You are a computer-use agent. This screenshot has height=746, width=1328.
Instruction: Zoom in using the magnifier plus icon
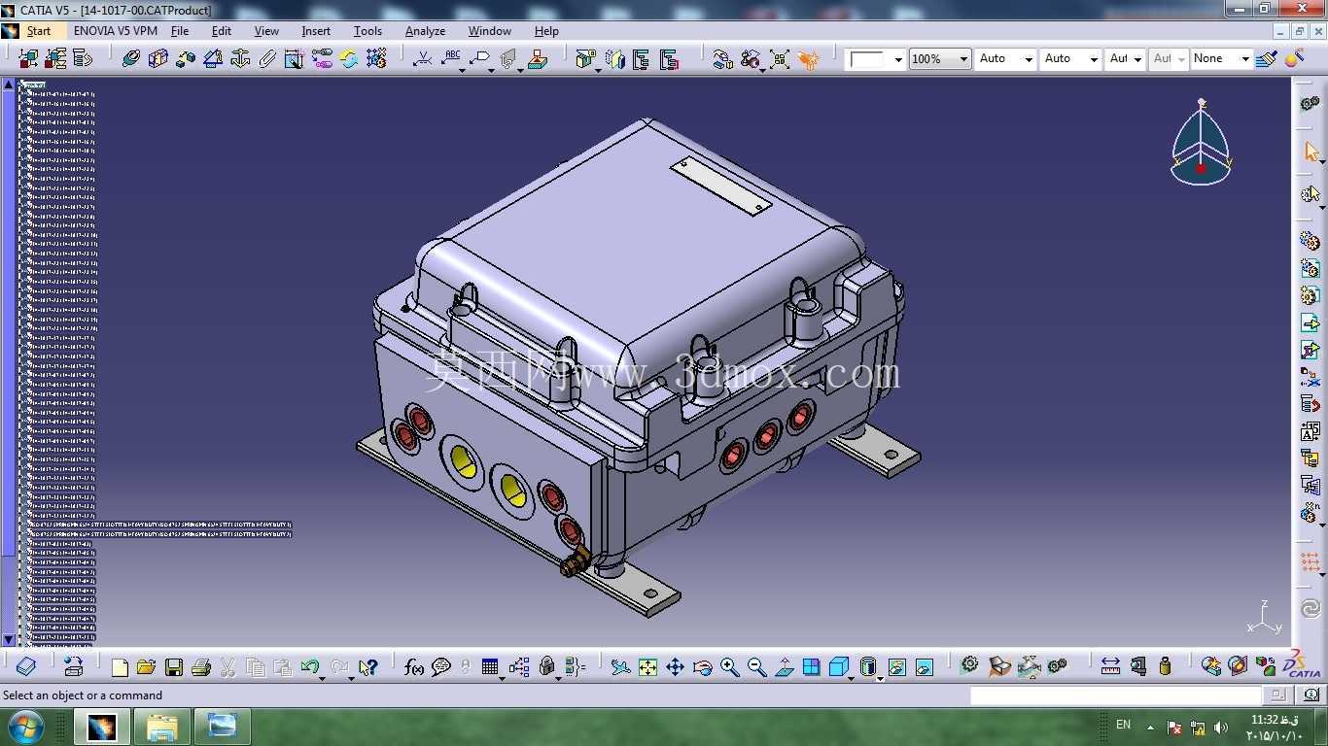click(x=730, y=667)
